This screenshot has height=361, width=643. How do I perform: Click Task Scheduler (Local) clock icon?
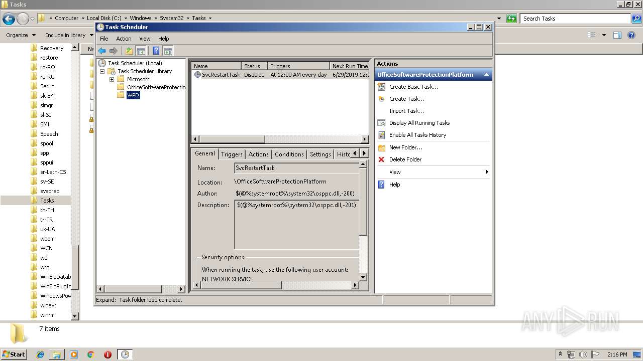point(102,63)
